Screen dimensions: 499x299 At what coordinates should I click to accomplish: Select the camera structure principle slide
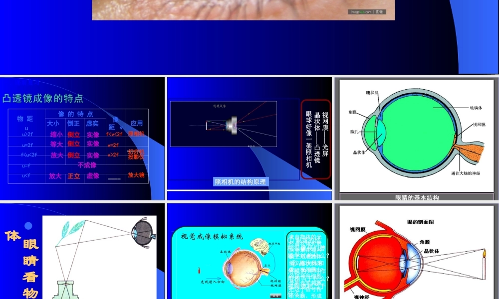pyautogui.click(x=249, y=139)
